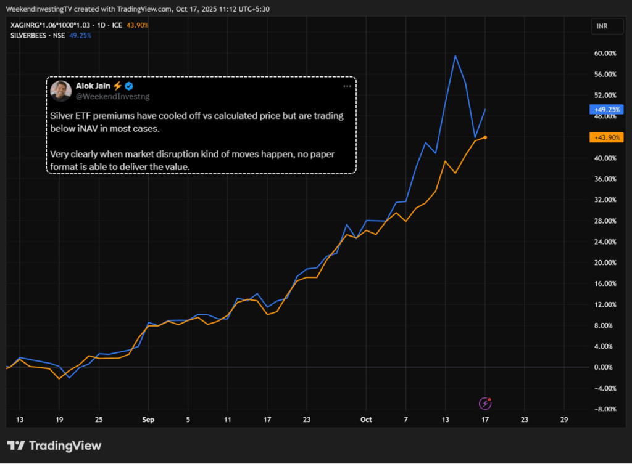The image size is (632, 464).
Task: Click the 0.00% level on price axis
Action: click(x=604, y=367)
